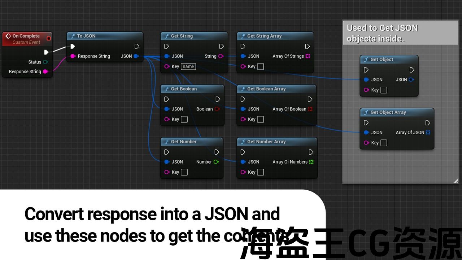Click the Response String output pin on On Complete
Screen dimensions: 462x260
pos(45,71)
